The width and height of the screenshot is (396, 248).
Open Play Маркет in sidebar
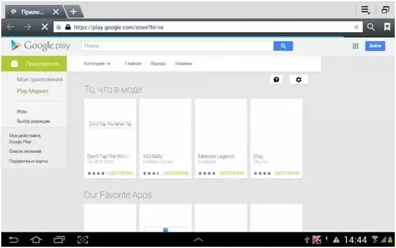[33, 91]
